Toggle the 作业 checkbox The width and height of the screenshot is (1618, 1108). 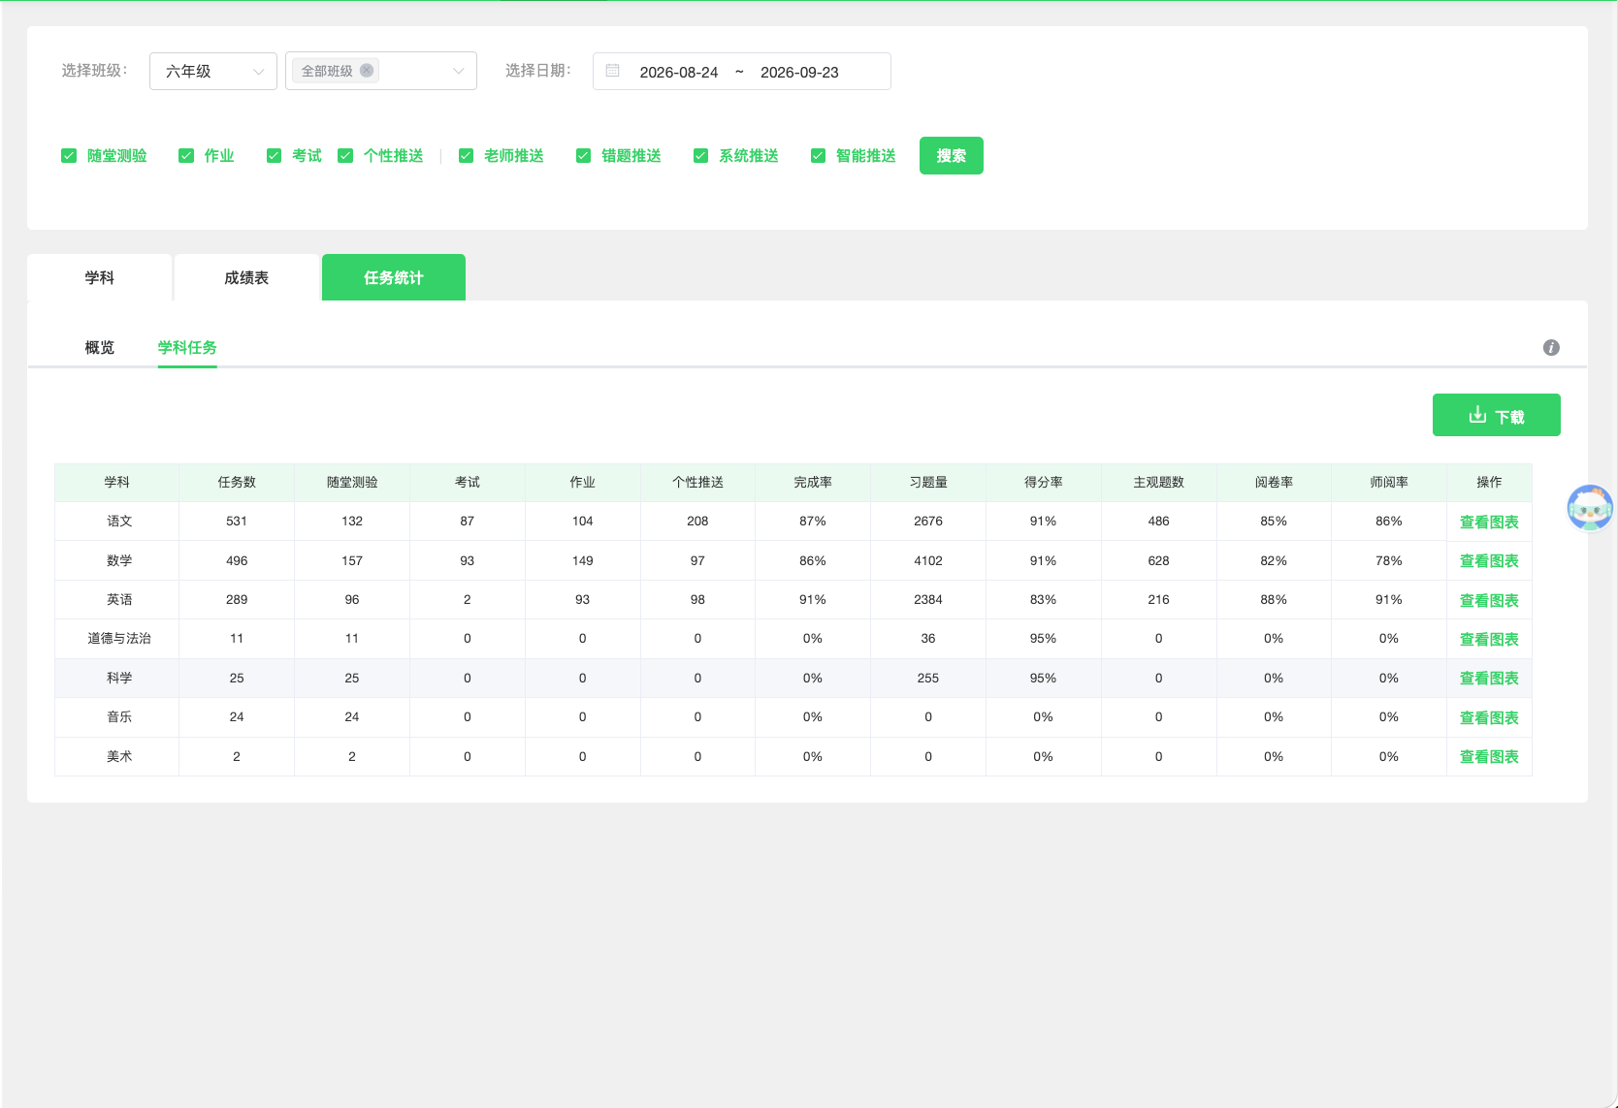(186, 156)
